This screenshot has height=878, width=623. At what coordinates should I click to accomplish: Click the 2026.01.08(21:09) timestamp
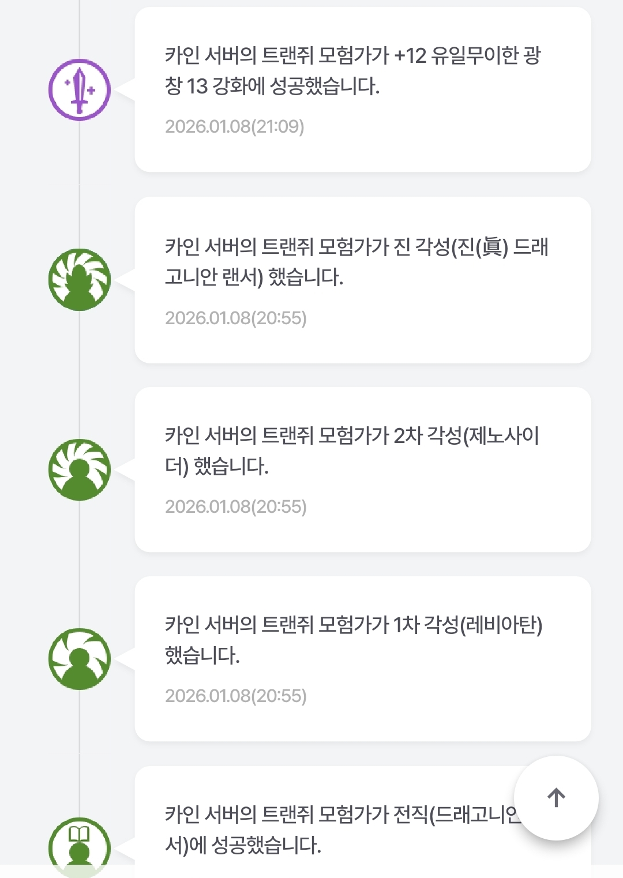coord(234,126)
